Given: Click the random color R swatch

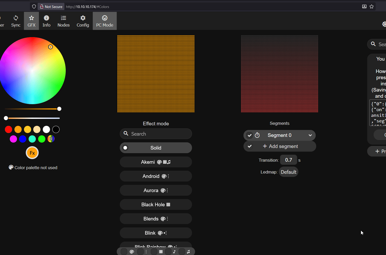Looking at the screenshot, I should click(51, 139).
